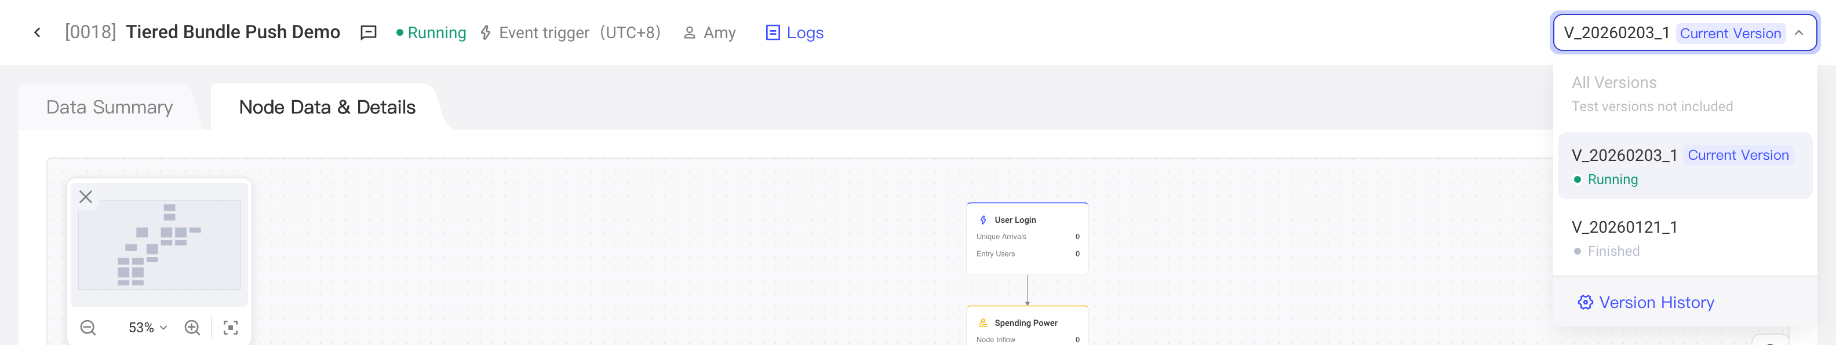
Task: Click the Running status label in header
Action: tap(431, 33)
